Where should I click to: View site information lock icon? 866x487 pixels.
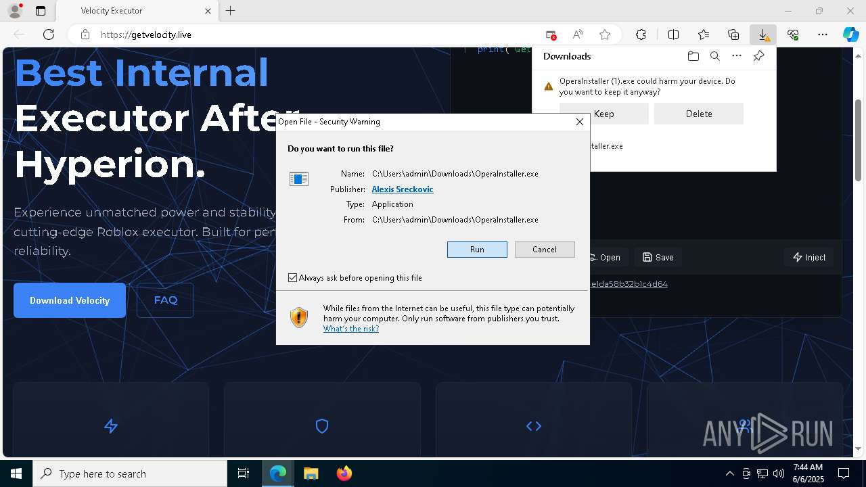(85, 34)
